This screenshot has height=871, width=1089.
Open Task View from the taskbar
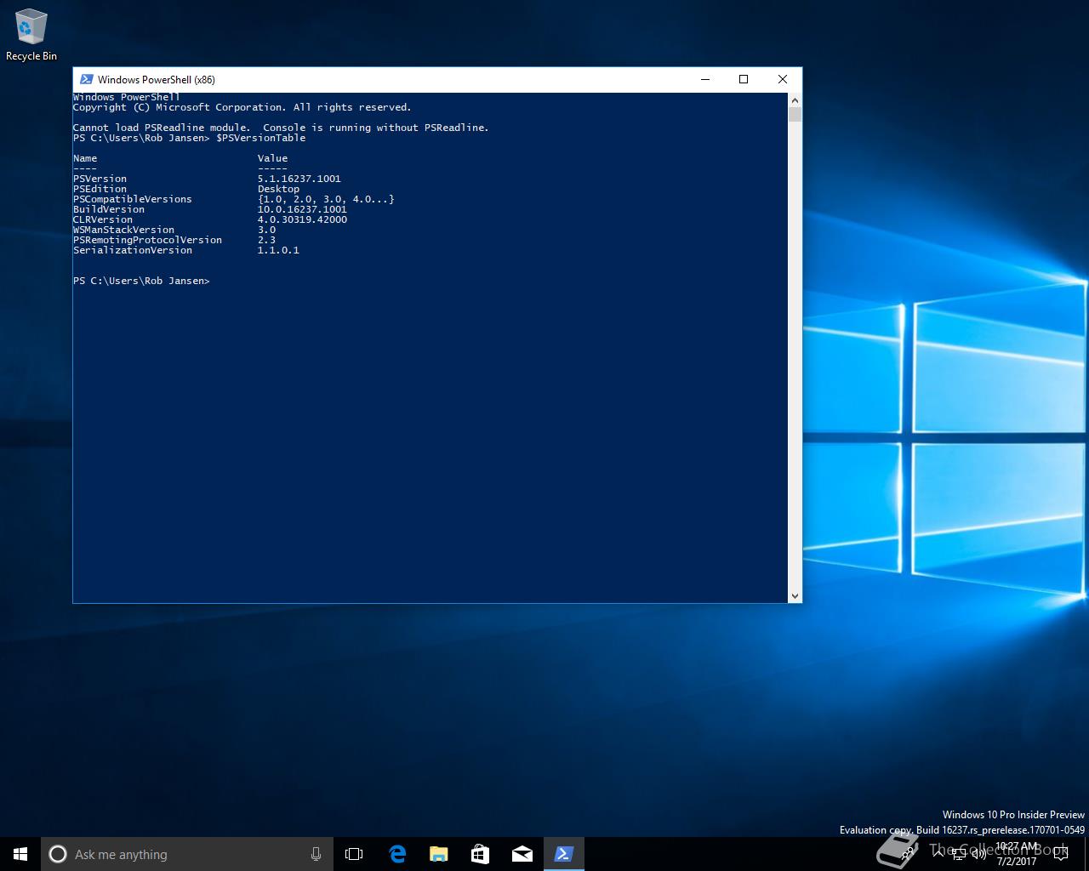tap(354, 854)
